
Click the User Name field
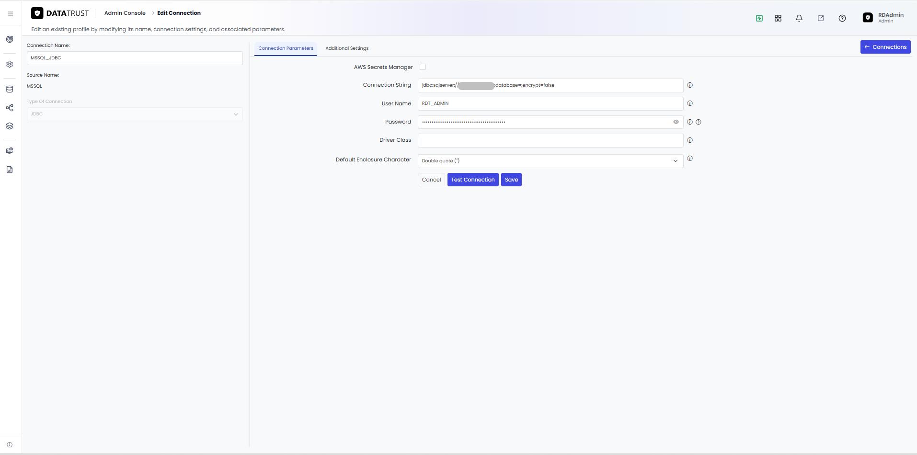(550, 103)
